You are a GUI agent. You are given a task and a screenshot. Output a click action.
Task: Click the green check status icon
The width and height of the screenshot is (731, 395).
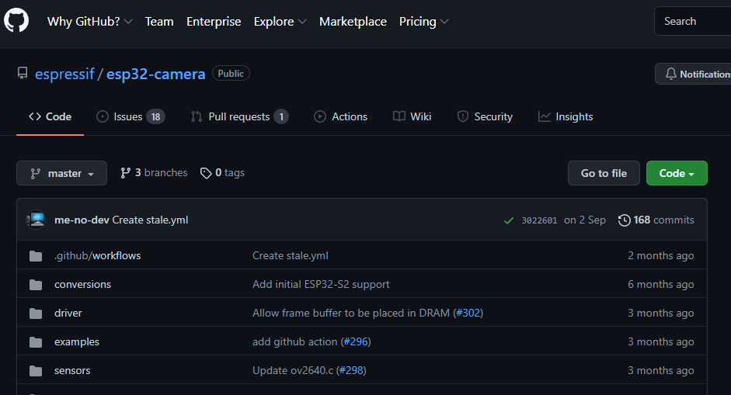509,220
